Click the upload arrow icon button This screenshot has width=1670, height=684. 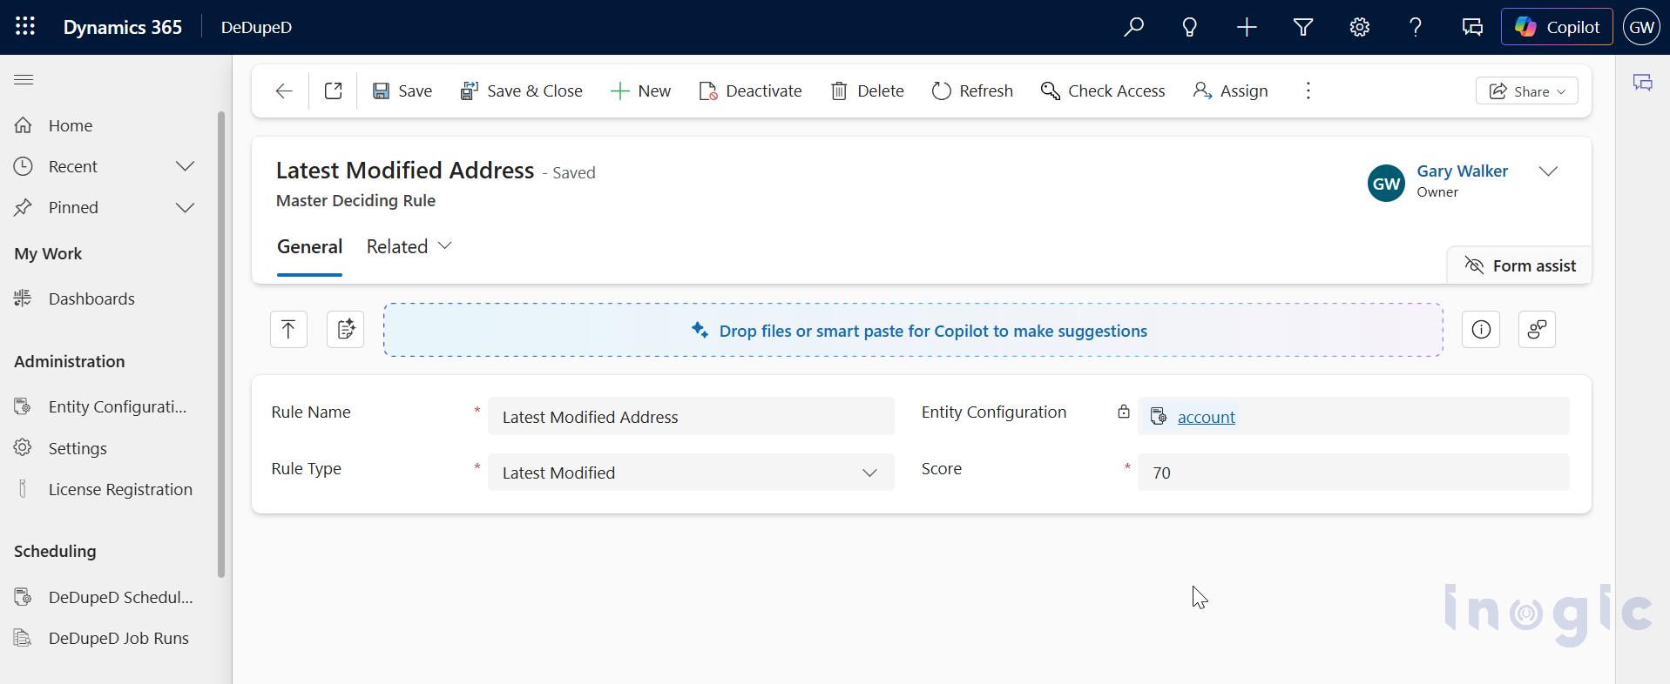click(x=288, y=329)
